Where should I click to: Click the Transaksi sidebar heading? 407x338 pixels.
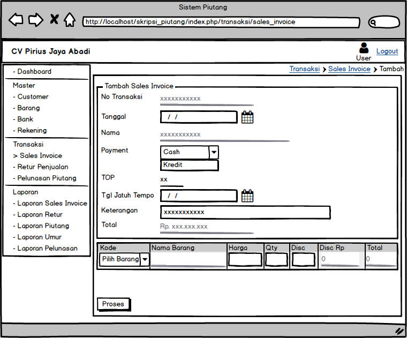(x=28, y=144)
